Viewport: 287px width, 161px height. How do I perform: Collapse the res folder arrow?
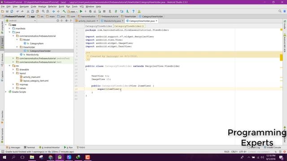point(9,66)
